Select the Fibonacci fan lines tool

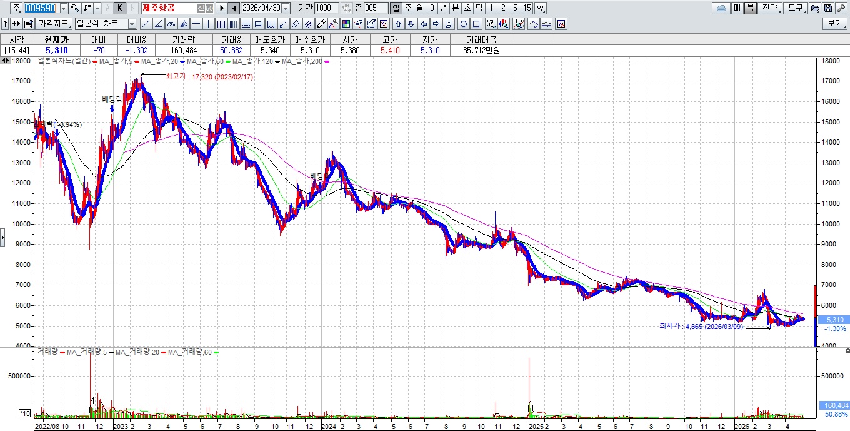[x=184, y=24]
